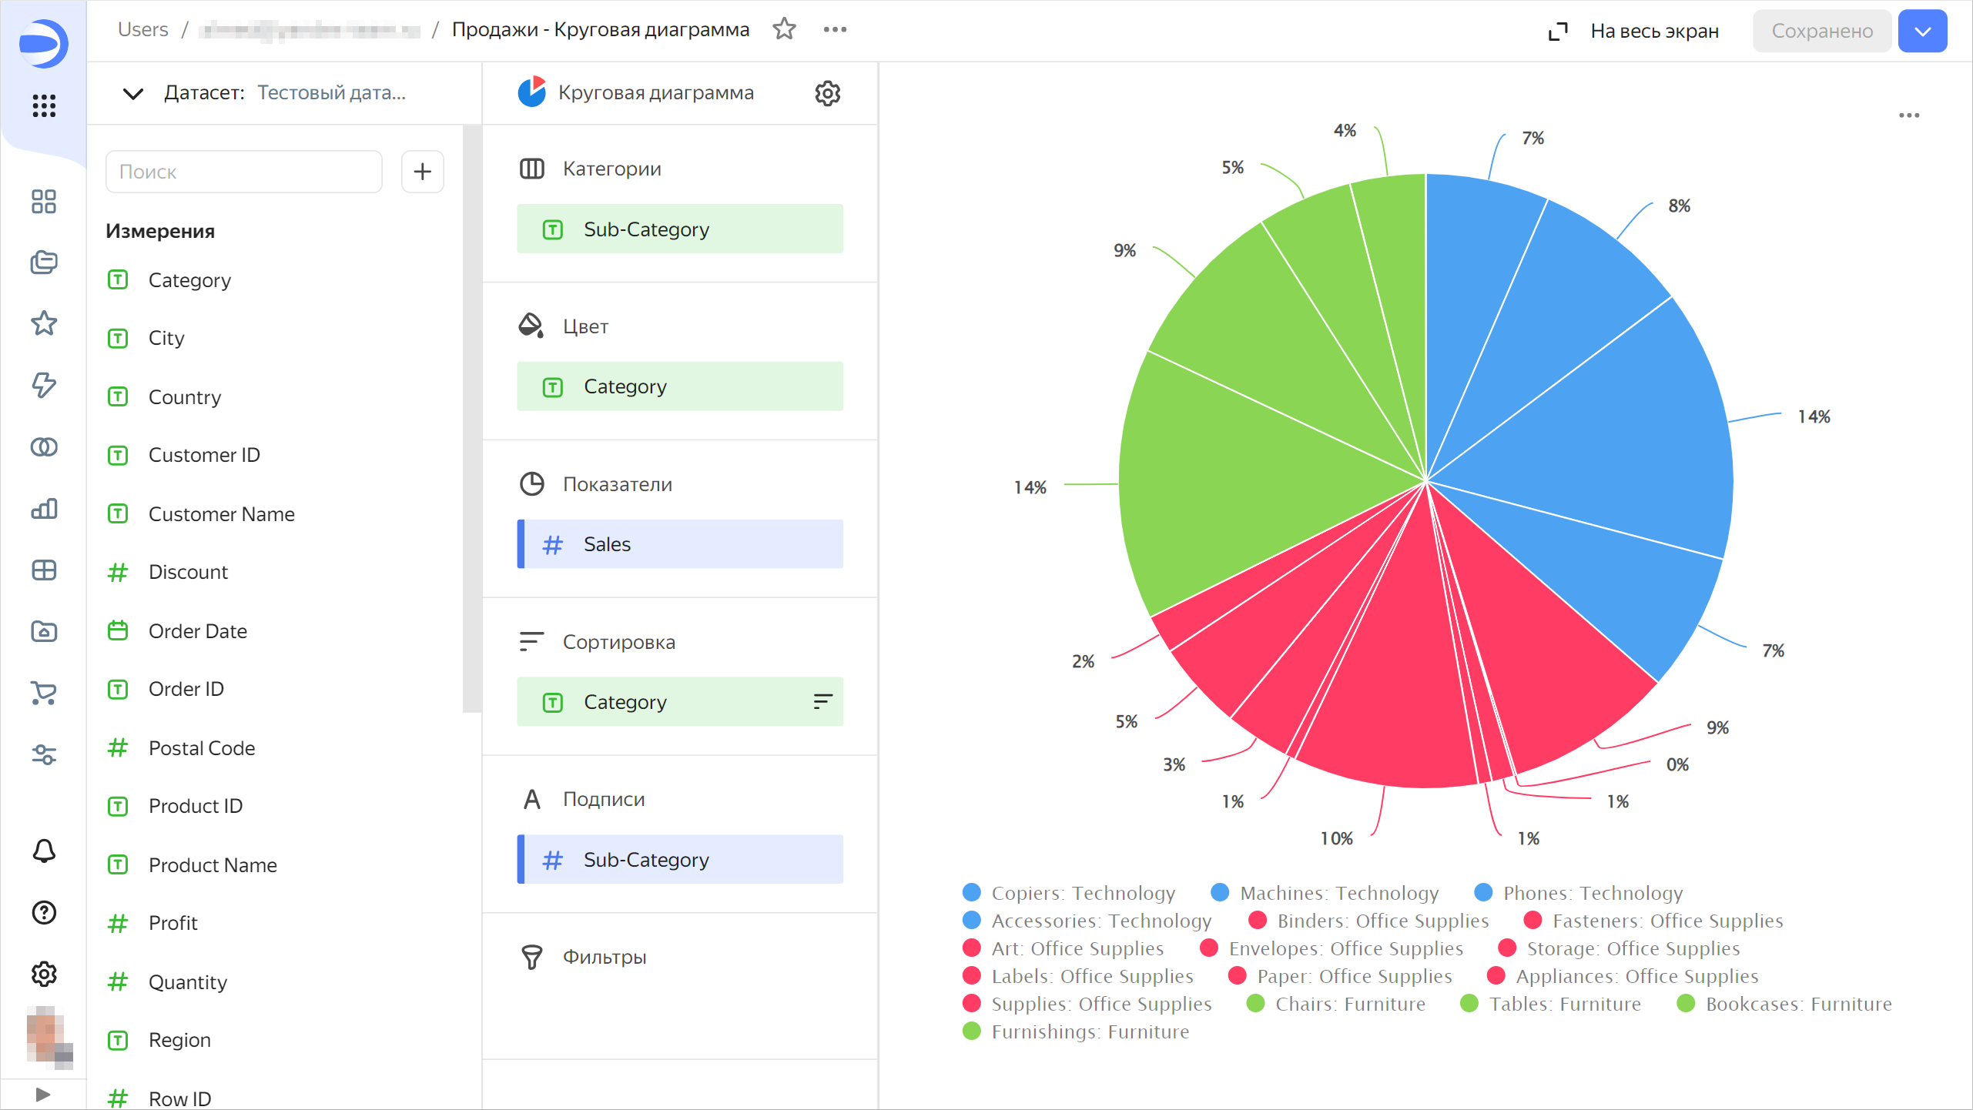Image resolution: width=1973 pixels, height=1110 pixels.
Task: Click the add field plus button
Action: (x=422, y=171)
